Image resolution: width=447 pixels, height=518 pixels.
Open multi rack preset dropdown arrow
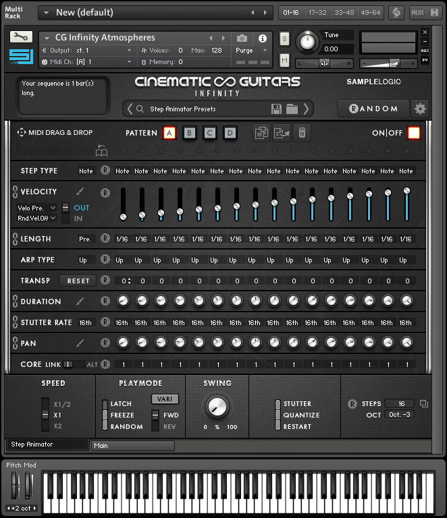pos(47,13)
